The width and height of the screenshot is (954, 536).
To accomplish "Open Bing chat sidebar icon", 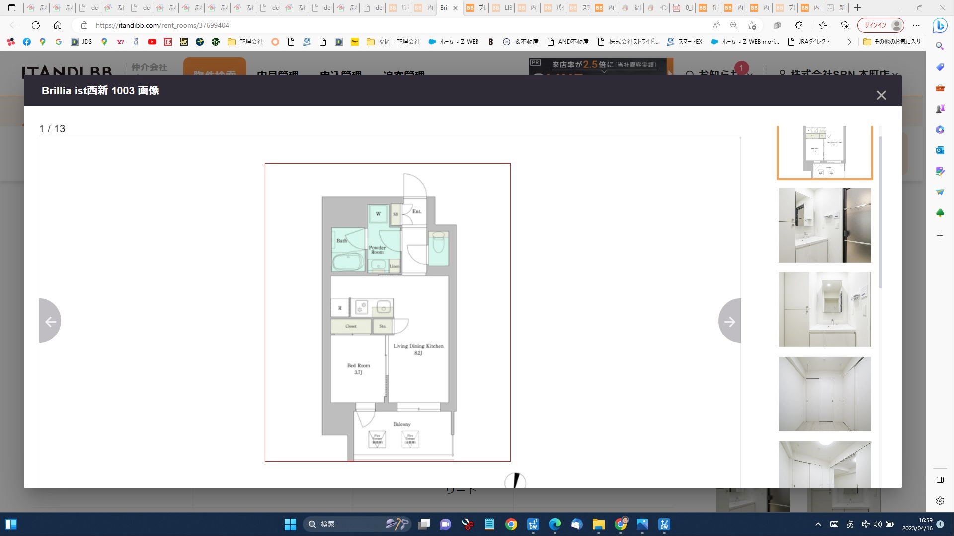I will 940,25.
